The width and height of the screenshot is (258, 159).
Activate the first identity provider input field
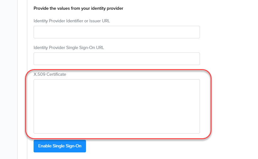(116, 32)
